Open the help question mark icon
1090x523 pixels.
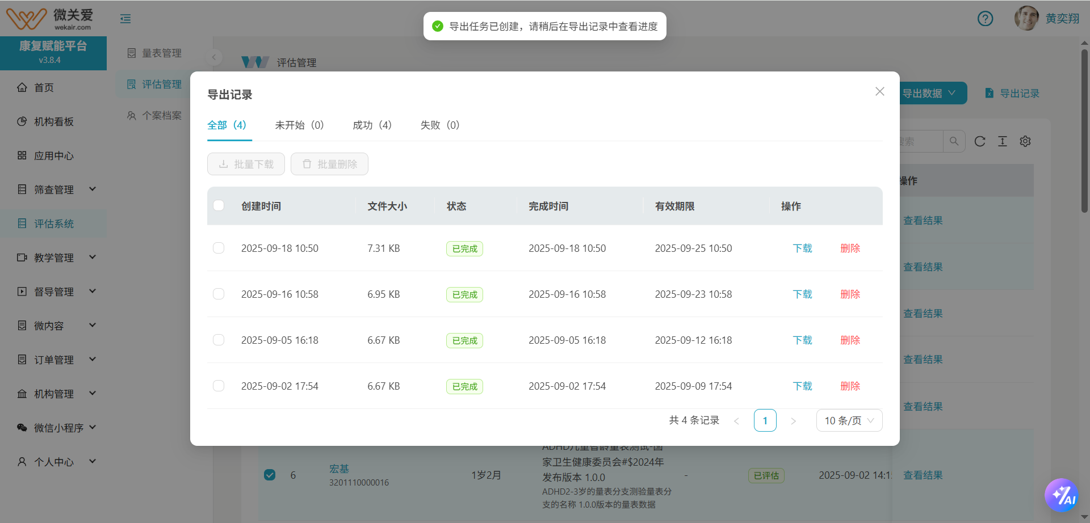click(985, 18)
